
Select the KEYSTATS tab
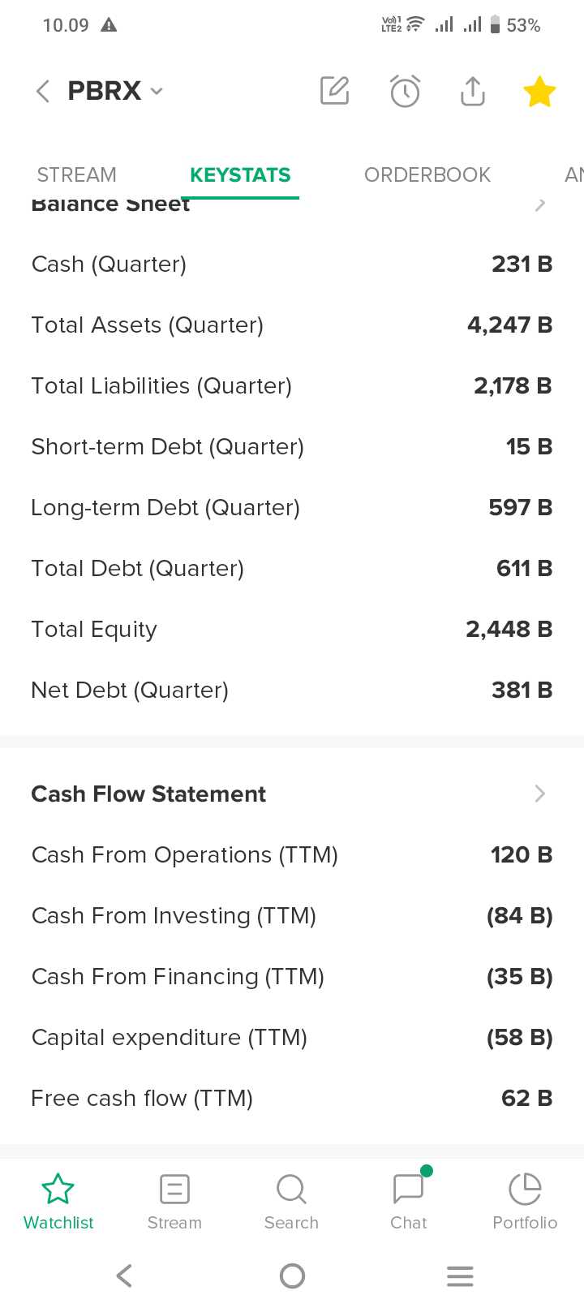pos(240,174)
